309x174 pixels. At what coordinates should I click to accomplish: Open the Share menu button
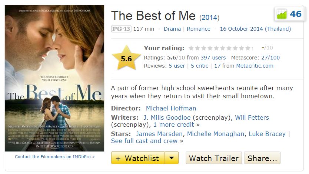tap(262, 158)
